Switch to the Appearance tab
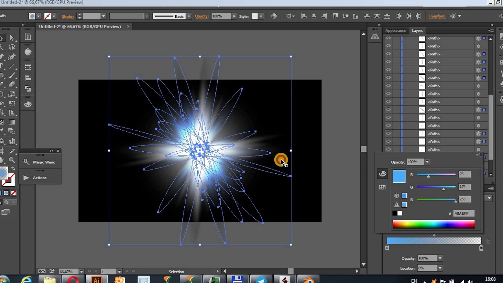This screenshot has width=503, height=283. click(x=395, y=31)
